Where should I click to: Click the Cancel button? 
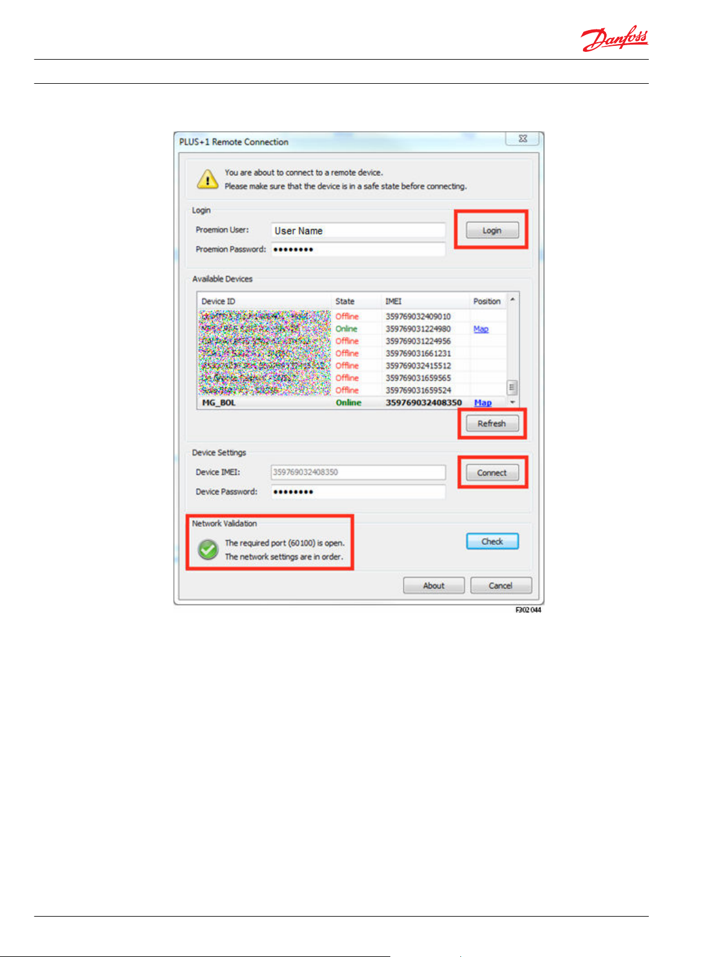tap(501, 585)
